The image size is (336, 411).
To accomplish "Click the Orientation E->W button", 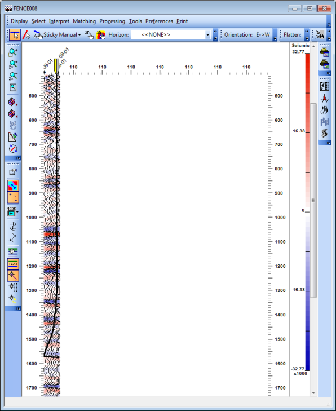I will [247, 34].
